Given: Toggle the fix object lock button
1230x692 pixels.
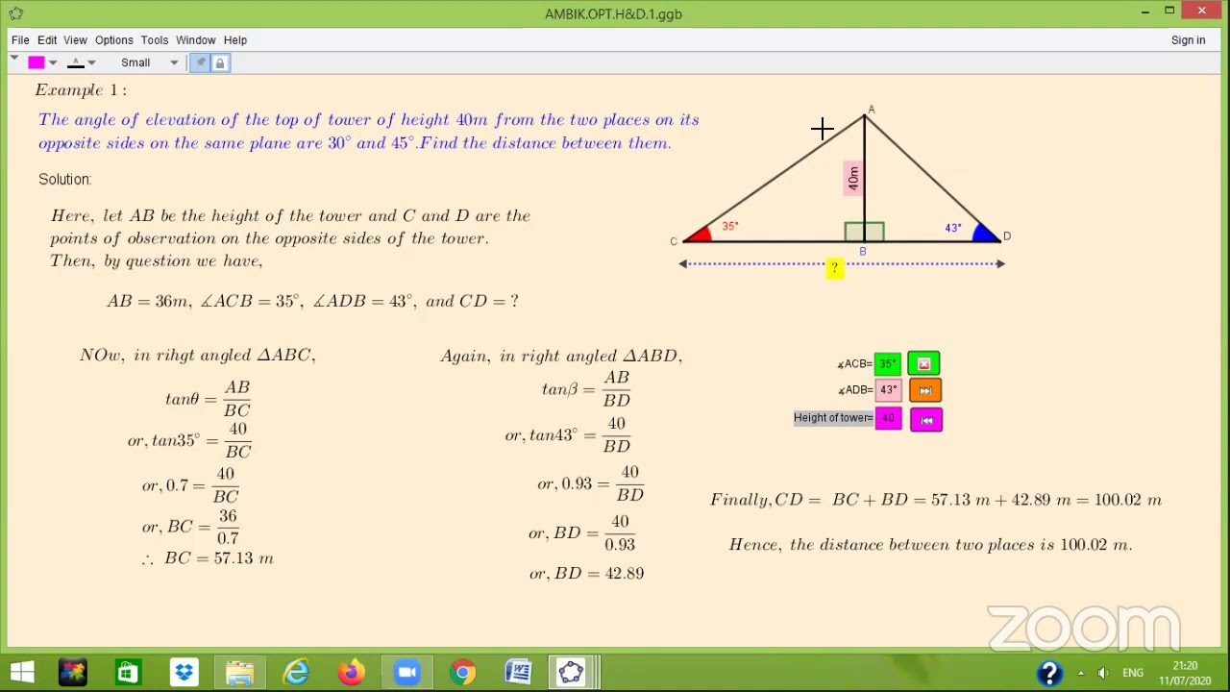Looking at the screenshot, I should (x=220, y=62).
